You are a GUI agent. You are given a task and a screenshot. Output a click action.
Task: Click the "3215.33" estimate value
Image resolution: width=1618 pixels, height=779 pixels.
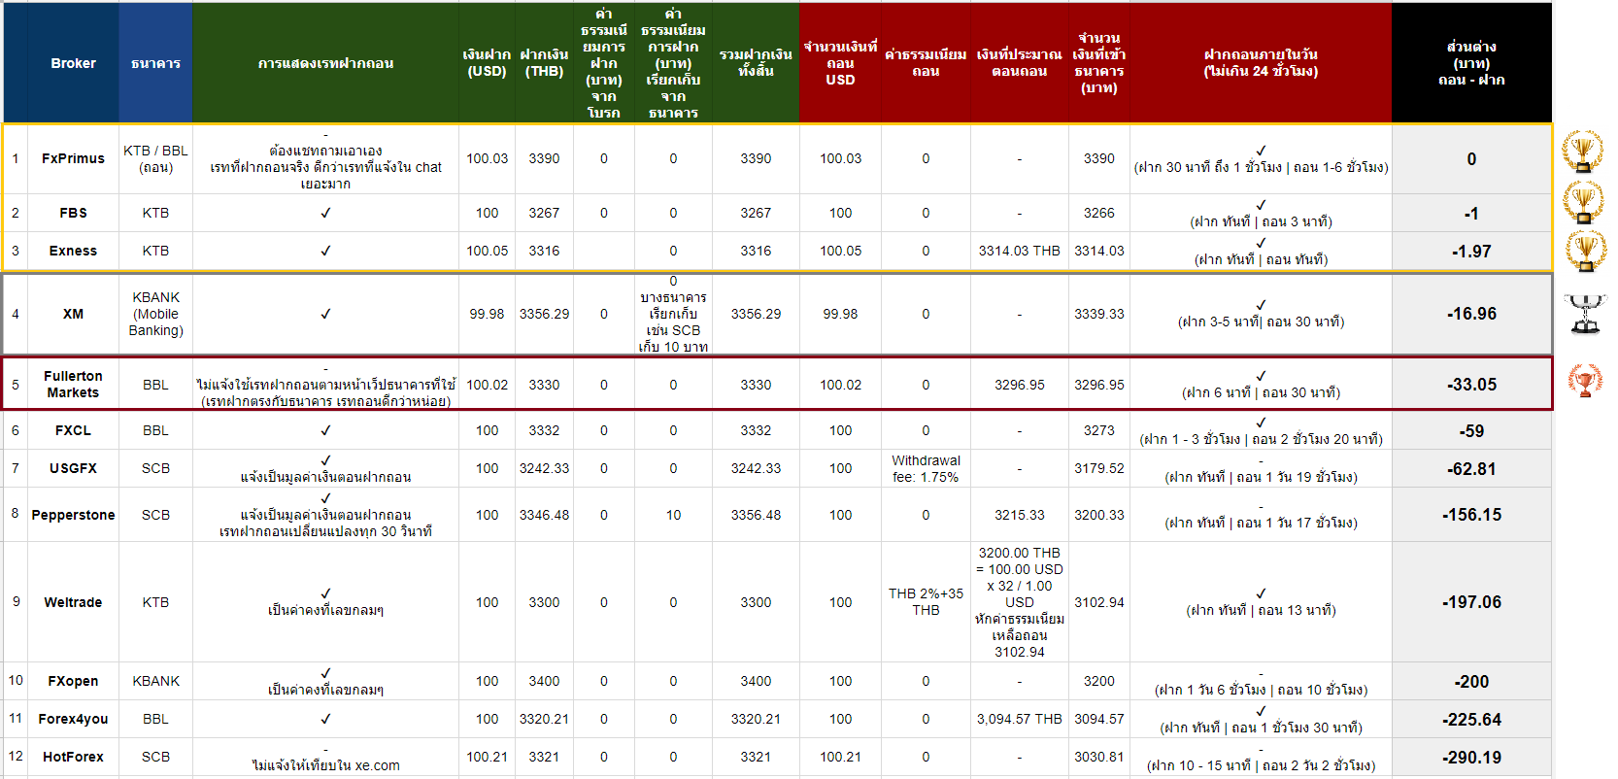click(1019, 515)
